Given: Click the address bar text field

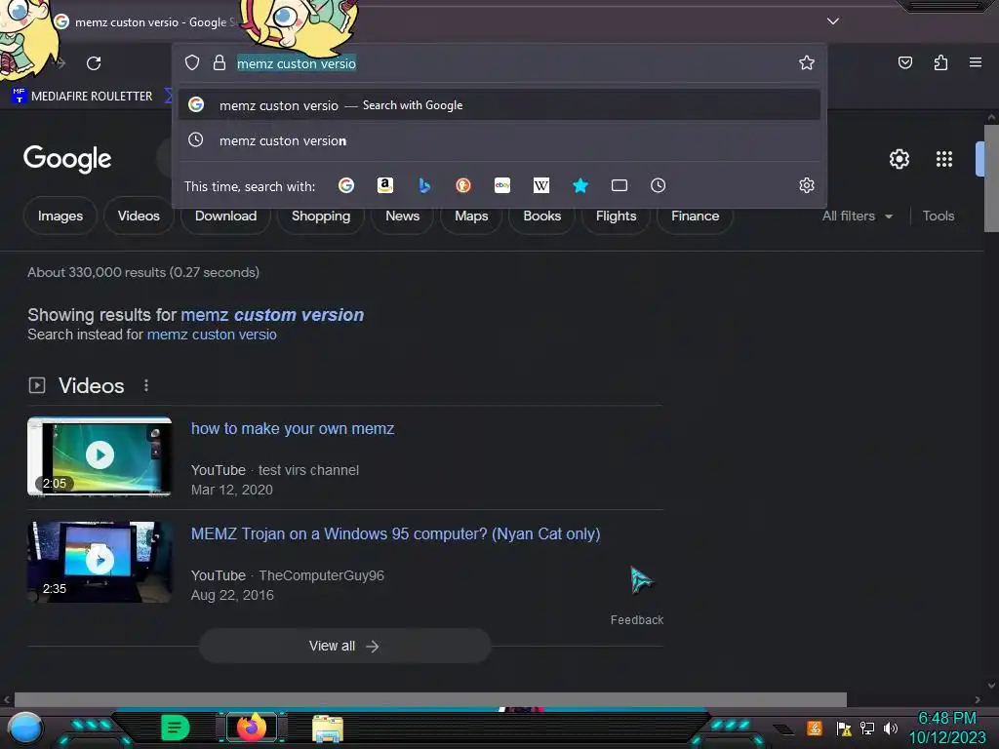Looking at the screenshot, I should tap(499, 63).
